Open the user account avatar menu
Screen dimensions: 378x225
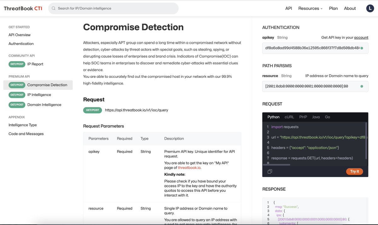point(370,8)
